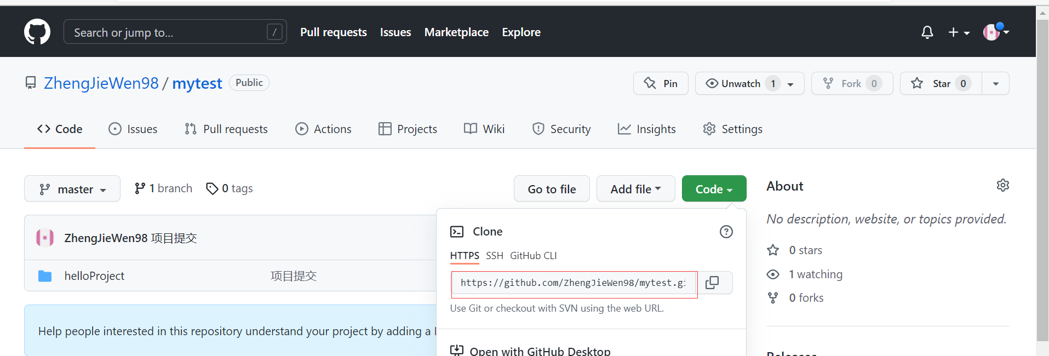The width and height of the screenshot is (1049, 356).
Task: View the 0 tags link
Action: click(x=229, y=188)
